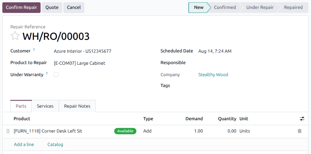Delete the Corner Desk Left Sit line

(x=299, y=131)
